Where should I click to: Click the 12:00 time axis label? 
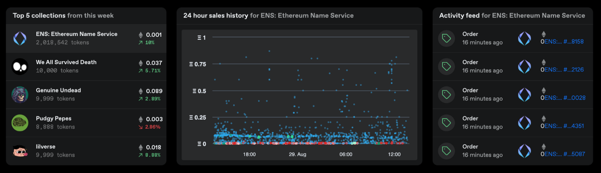click(394, 154)
